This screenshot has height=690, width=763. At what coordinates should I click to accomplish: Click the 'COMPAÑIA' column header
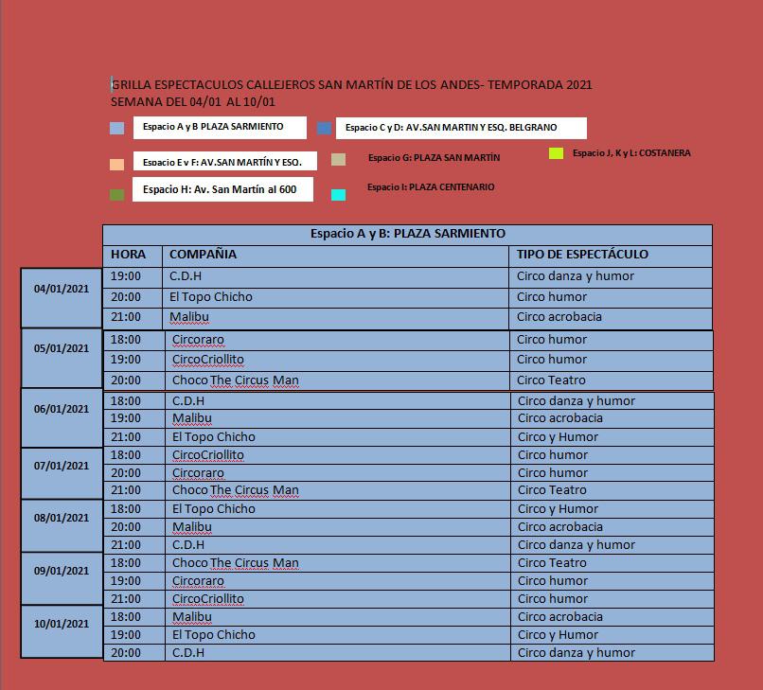(203, 255)
